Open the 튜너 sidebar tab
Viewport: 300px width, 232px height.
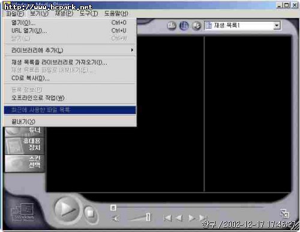(x=24, y=131)
